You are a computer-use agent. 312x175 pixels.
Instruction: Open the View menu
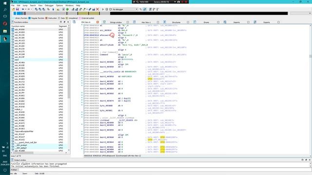[x=40, y=5]
